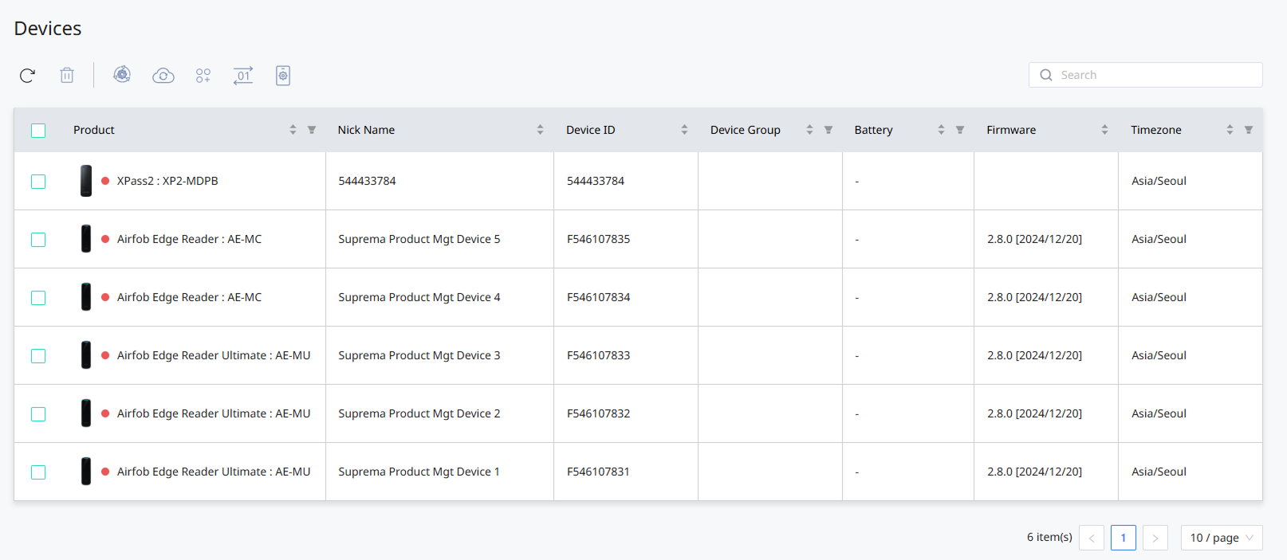Open the Timezone column filter
The height and width of the screenshot is (560, 1287).
[x=1249, y=130]
